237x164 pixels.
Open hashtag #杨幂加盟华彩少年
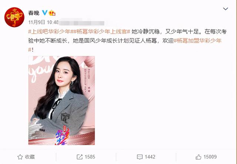click(198, 41)
